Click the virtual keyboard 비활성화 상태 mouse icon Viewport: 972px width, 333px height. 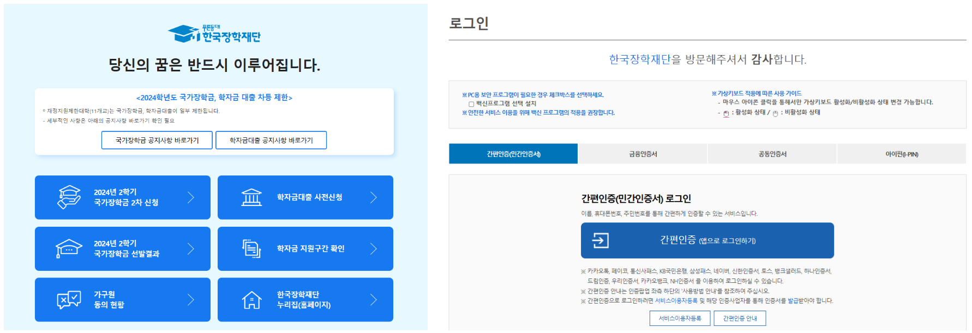coord(775,113)
